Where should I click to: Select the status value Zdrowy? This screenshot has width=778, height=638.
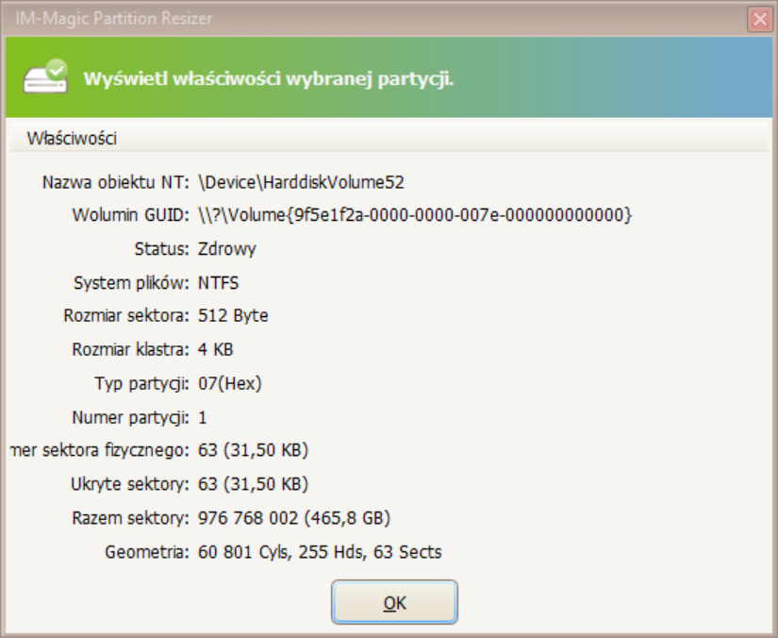(226, 249)
